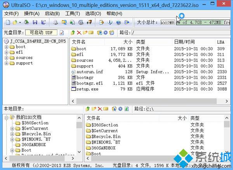Click the disc path input field
This screenshot has height=170, width=233.
[x=181, y=33]
